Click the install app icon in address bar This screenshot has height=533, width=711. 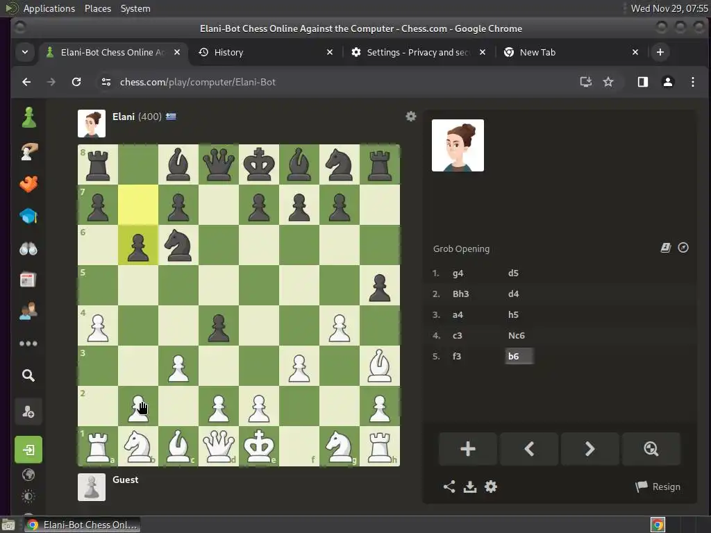pos(586,82)
